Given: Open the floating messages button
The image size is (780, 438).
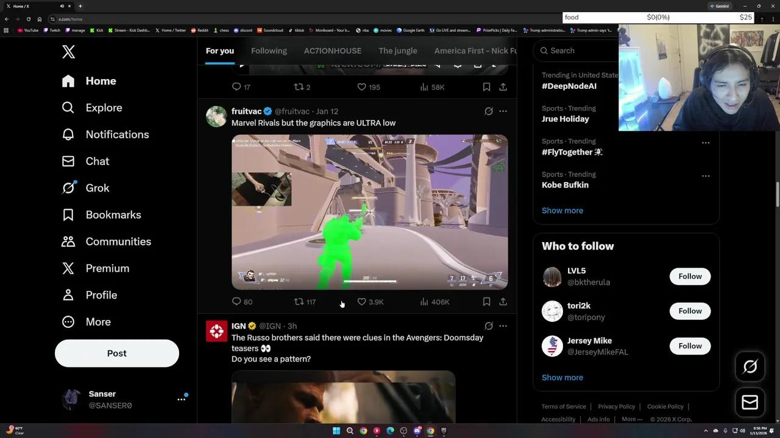Looking at the screenshot, I should click(750, 402).
